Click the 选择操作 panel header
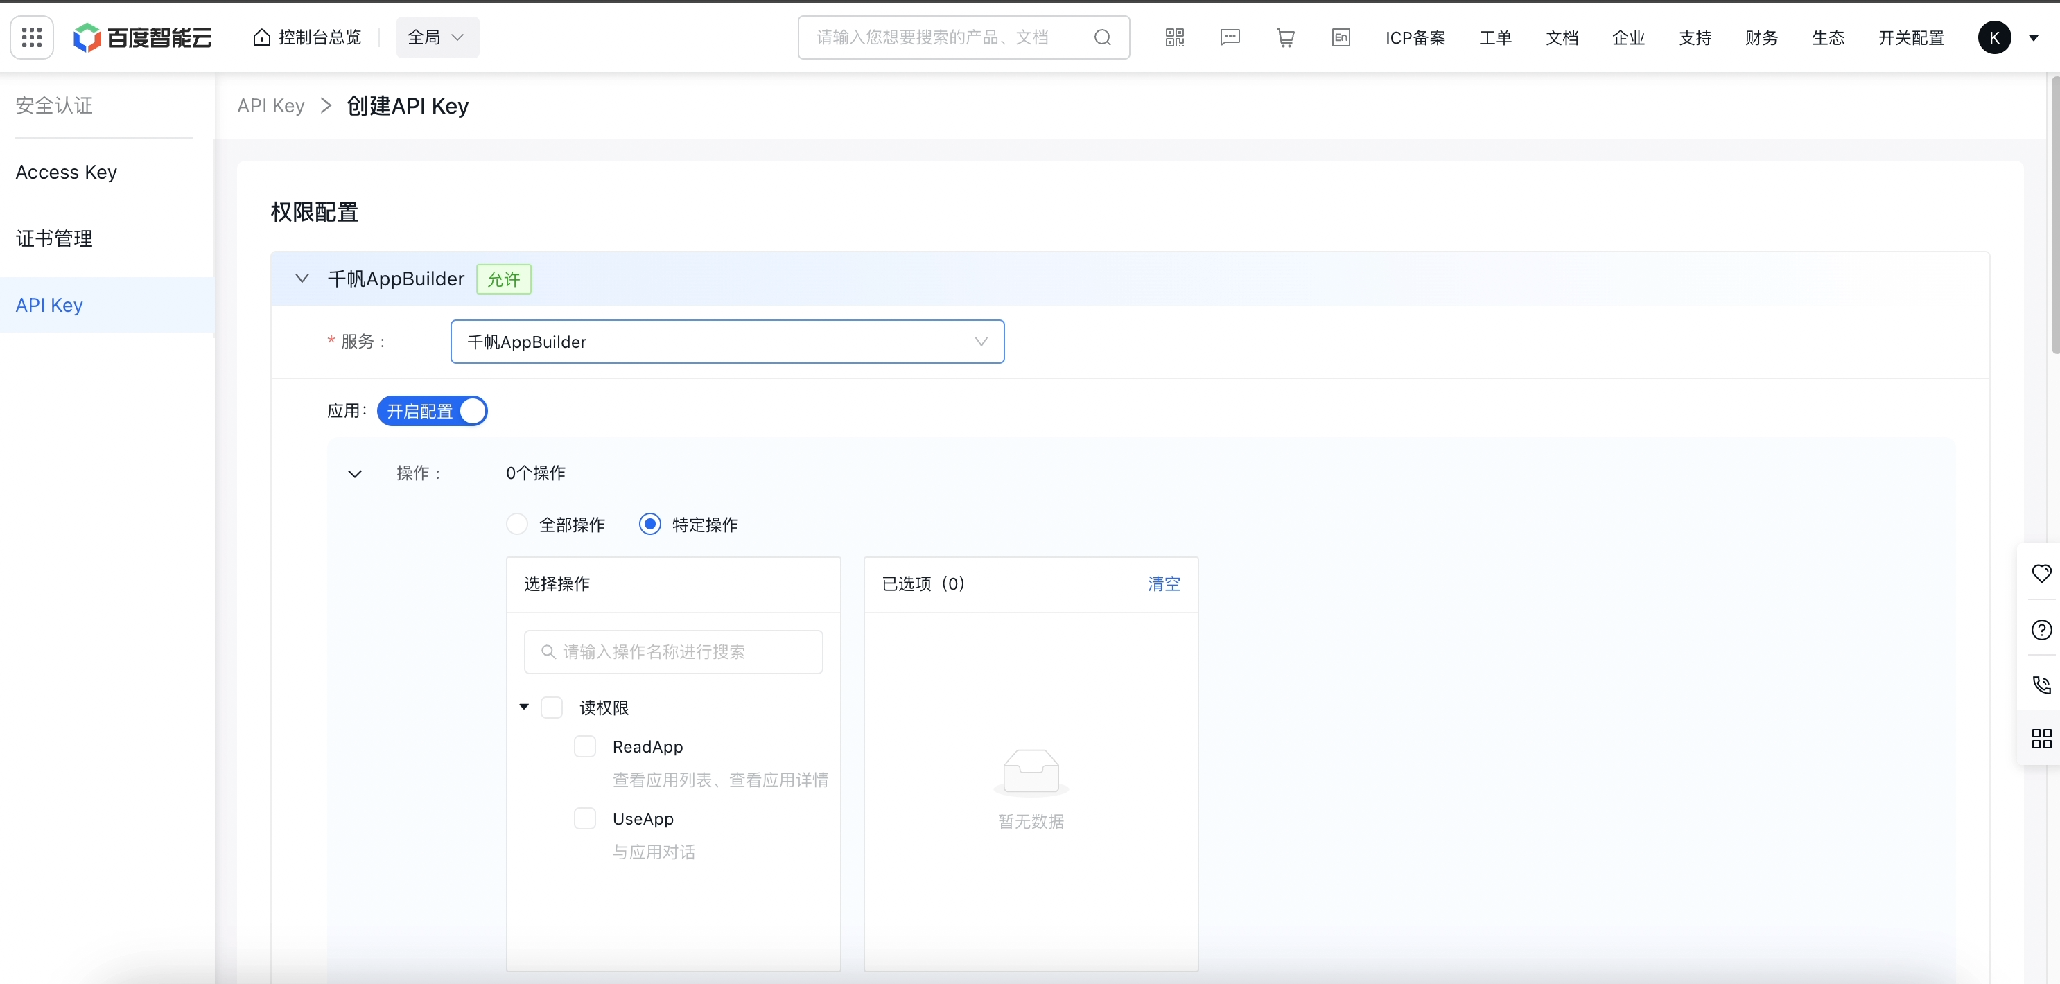 [557, 583]
